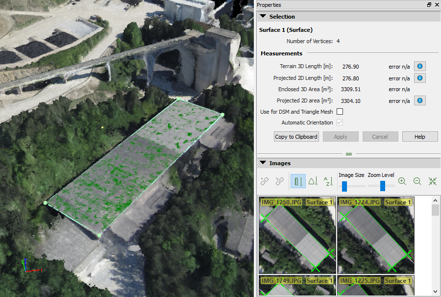Click the connect images link icon

coord(265,181)
